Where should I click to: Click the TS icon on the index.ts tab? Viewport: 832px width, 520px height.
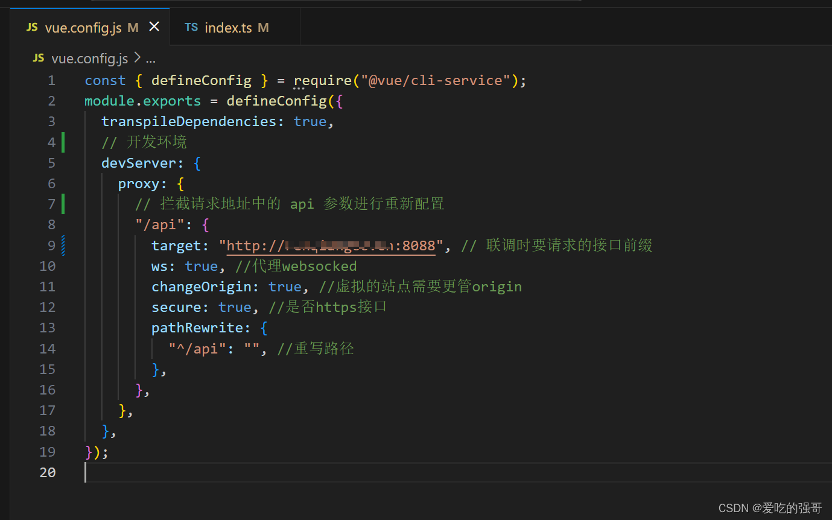click(x=191, y=27)
